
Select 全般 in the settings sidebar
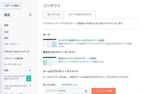(x=6, y=32)
